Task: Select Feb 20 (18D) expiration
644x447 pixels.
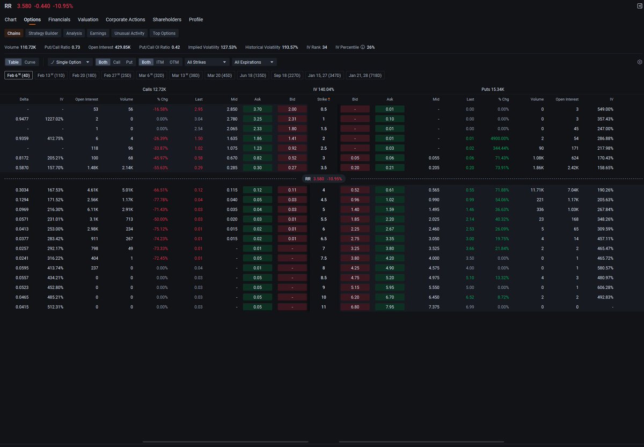Action: (84, 76)
